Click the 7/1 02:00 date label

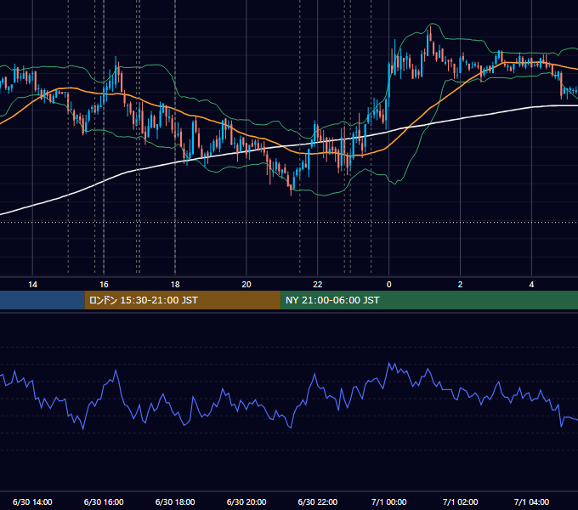460,501
